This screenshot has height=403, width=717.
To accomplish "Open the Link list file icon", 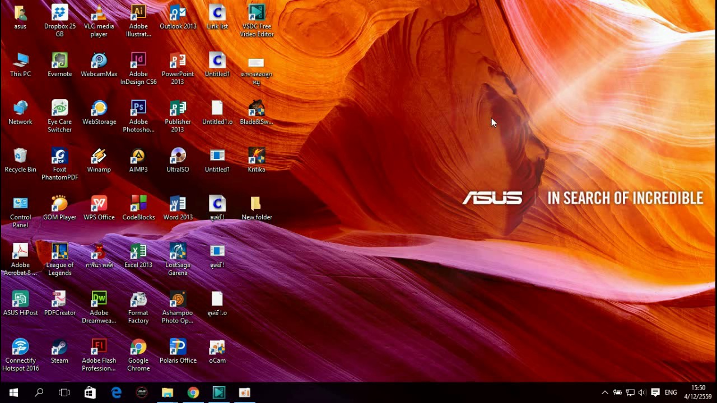I will click(217, 17).
